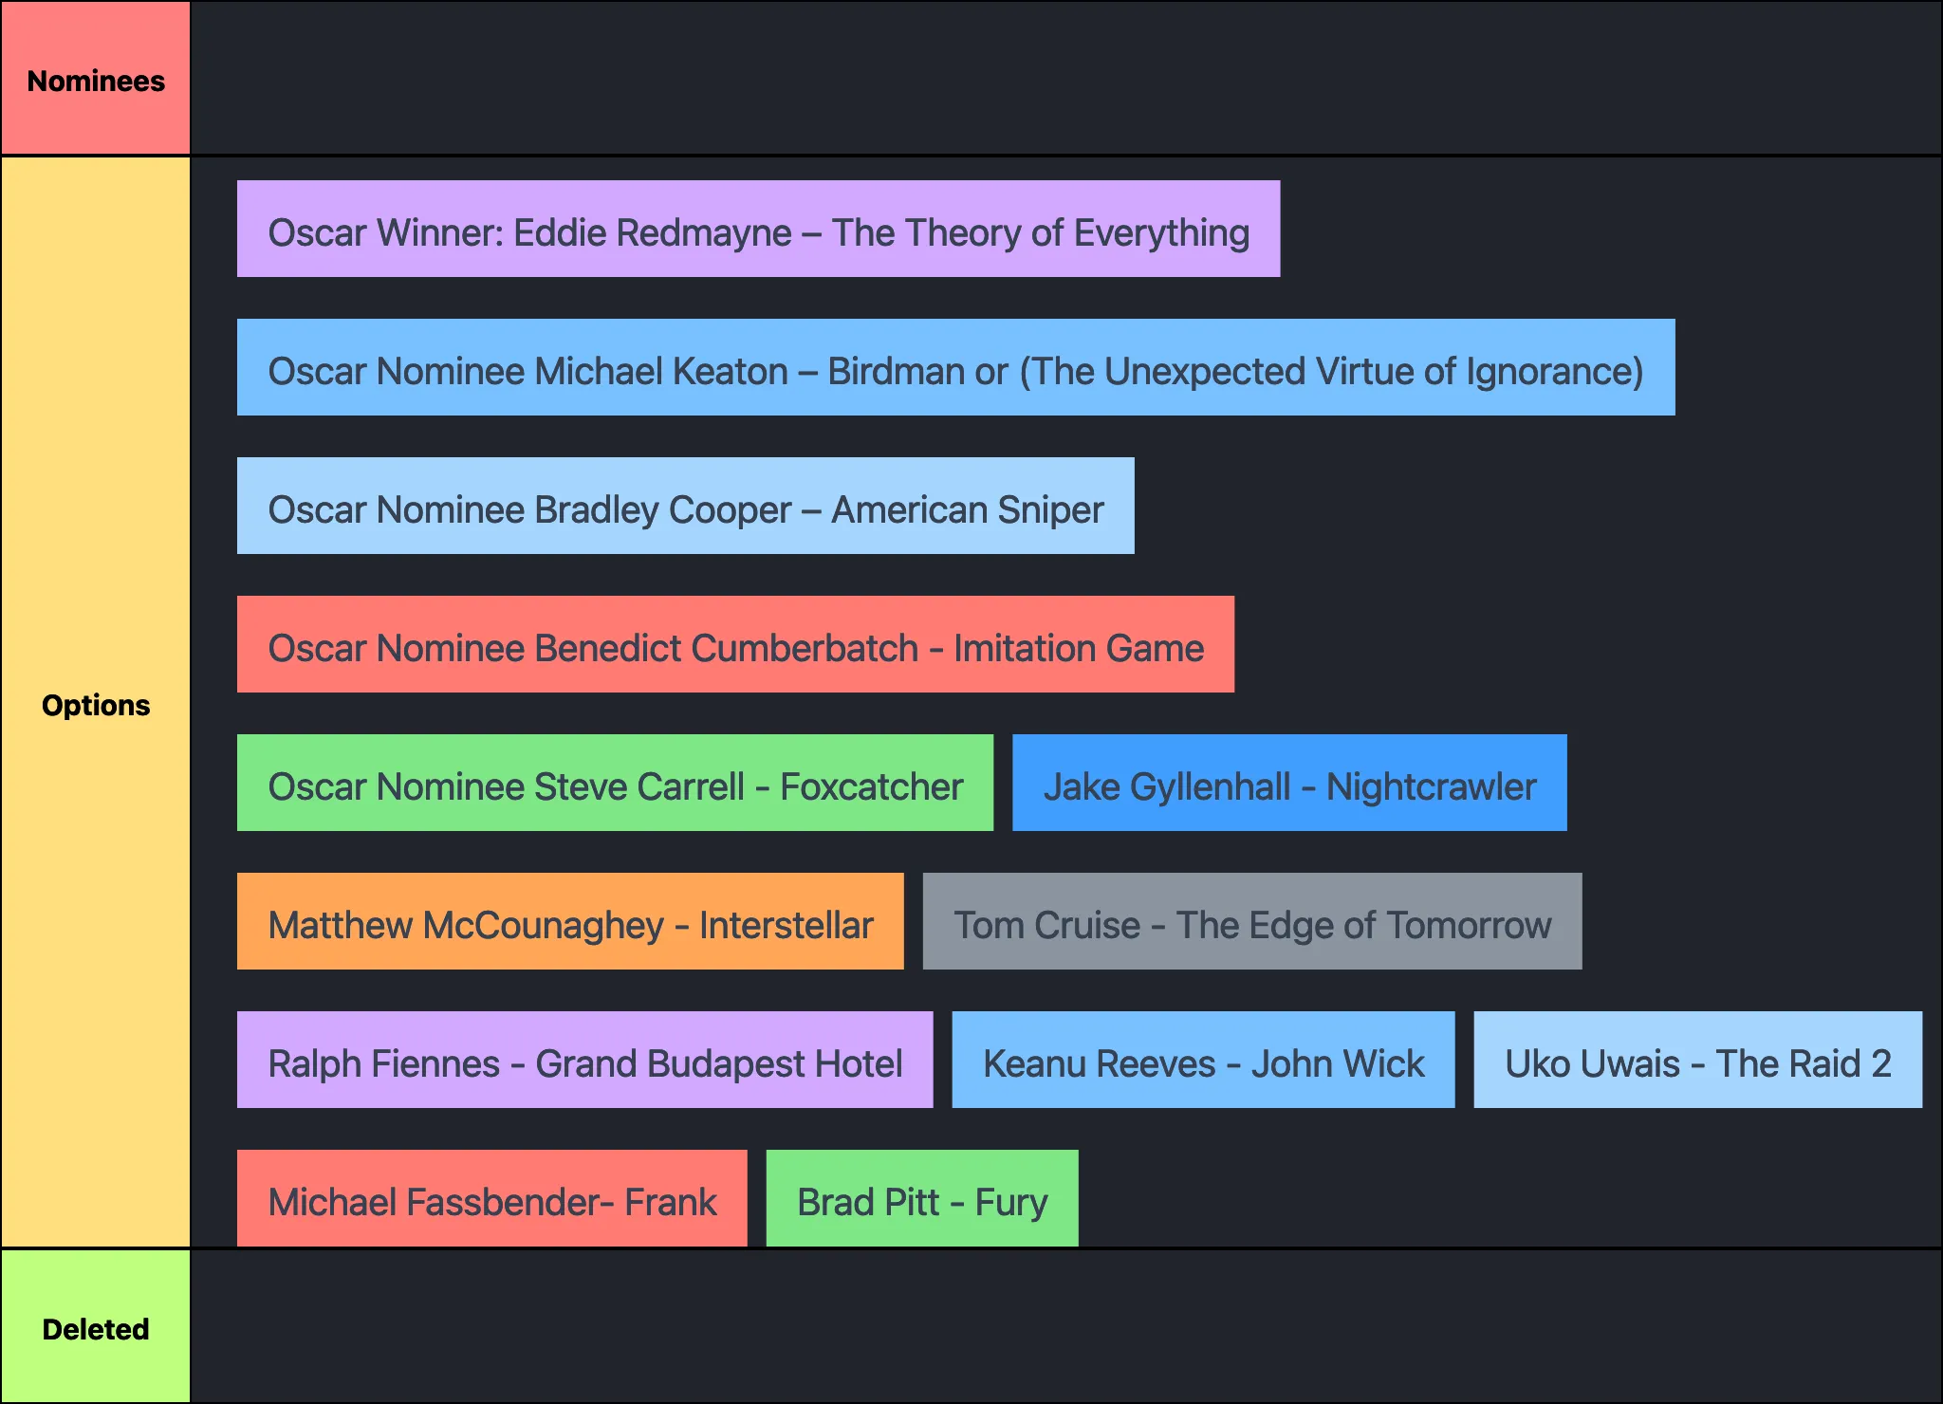Image resolution: width=1943 pixels, height=1404 pixels.
Task: Select the Options tier label
Action: [96, 704]
